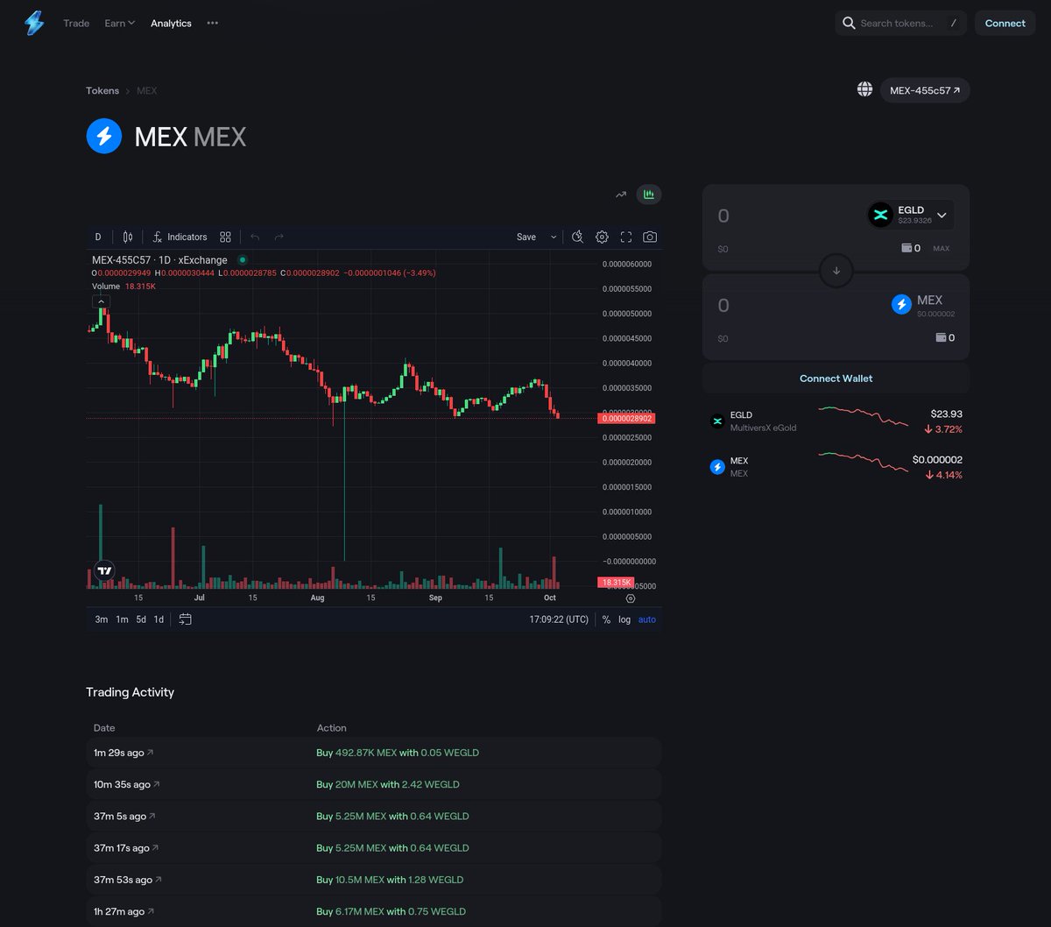
Task: Toggle the green market status dot
Action: tap(243, 260)
